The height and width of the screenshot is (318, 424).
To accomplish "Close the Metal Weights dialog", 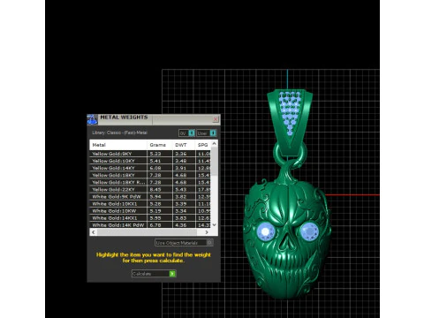I will (216, 119).
